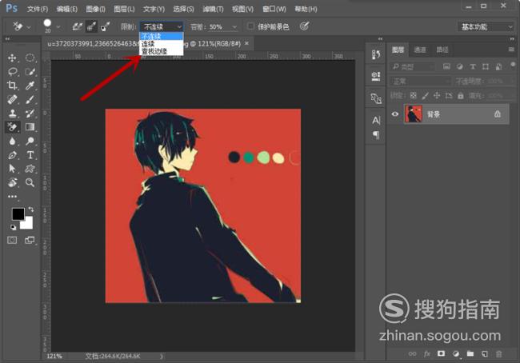Click the delete layer trash icon

[498, 354]
